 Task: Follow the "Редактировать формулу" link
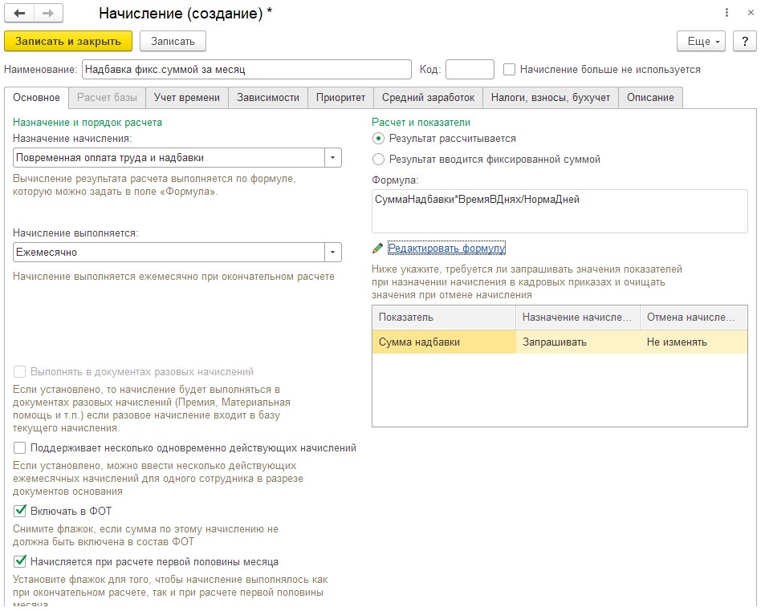[446, 249]
